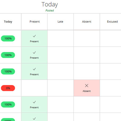The width and height of the screenshot is (121, 121).
Task: Mark the second row student as Absent
Action: click(x=87, y=55)
